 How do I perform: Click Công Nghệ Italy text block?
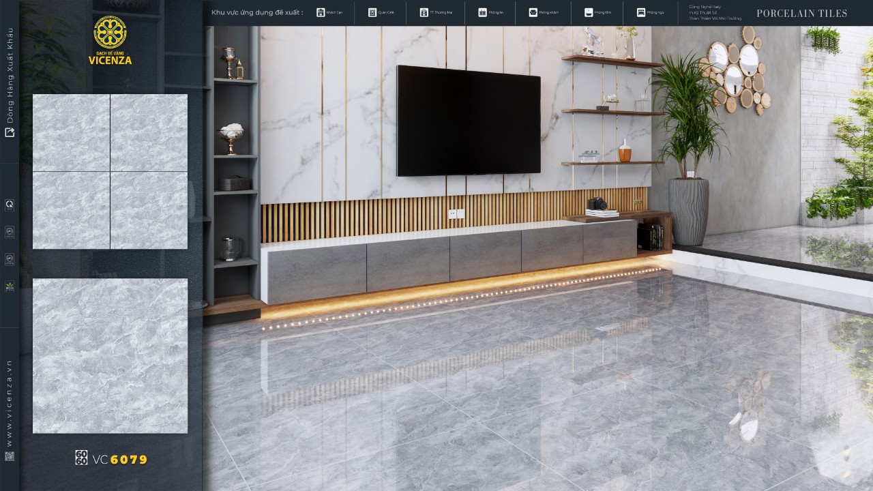pyautogui.click(x=715, y=12)
